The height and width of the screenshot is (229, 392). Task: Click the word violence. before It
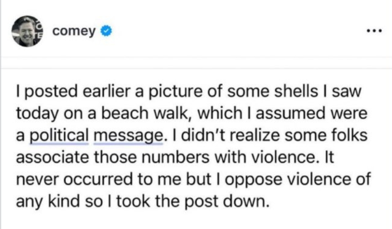[x=283, y=157]
